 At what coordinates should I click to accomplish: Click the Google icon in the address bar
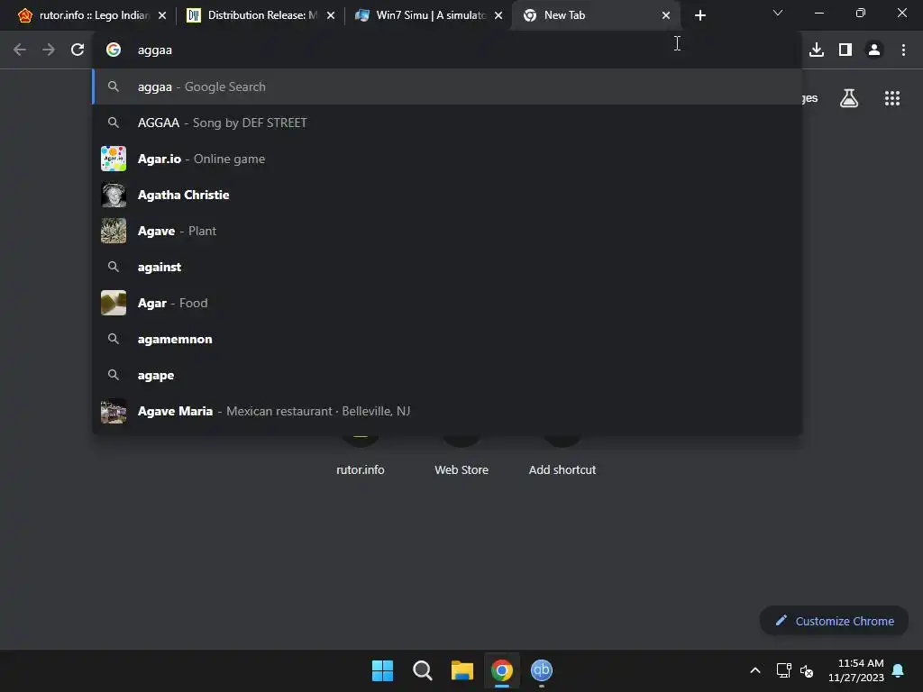point(114,50)
